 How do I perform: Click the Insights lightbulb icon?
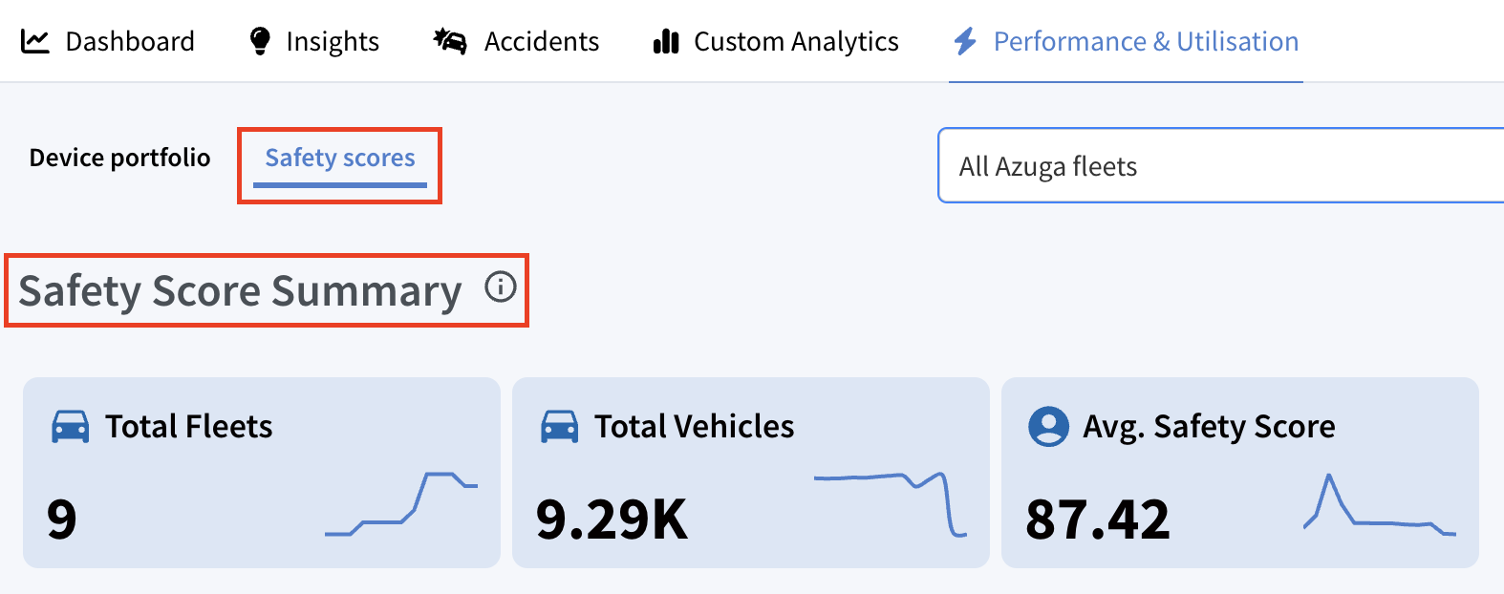tap(259, 41)
